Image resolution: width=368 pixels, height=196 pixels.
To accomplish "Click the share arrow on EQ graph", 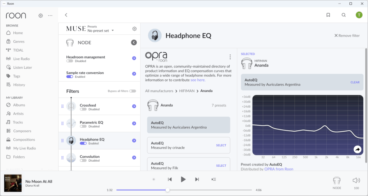I will point(357,150).
